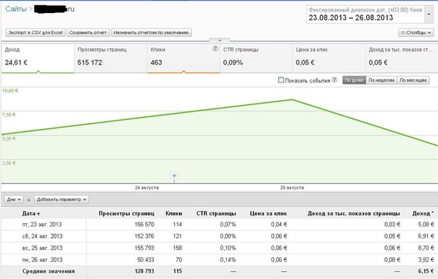
Task: Click Назначить отчетом по умолчанию button
Action: (x=151, y=33)
